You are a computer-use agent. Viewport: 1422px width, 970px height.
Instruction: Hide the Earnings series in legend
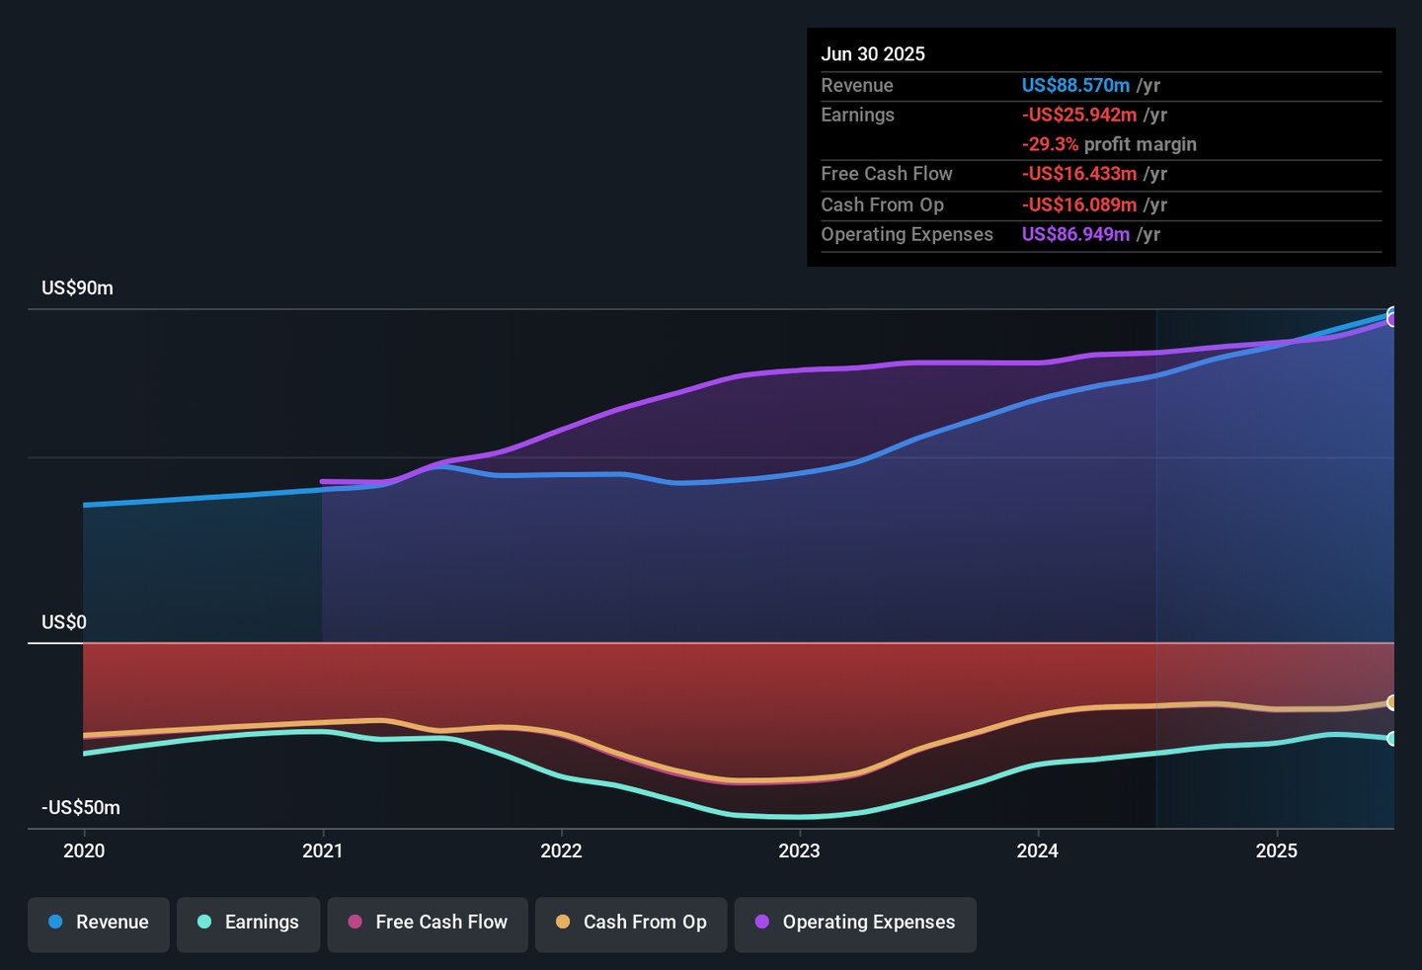tap(248, 923)
